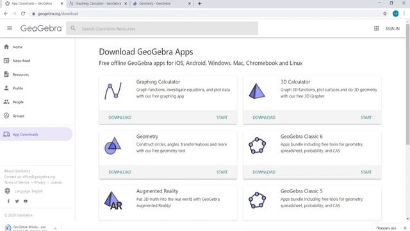Click the browser reload icon

pyautogui.click(x=23, y=13)
